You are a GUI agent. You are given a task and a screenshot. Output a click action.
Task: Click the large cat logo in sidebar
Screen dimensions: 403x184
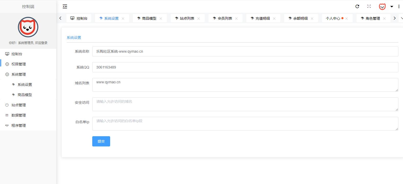tap(28, 27)
